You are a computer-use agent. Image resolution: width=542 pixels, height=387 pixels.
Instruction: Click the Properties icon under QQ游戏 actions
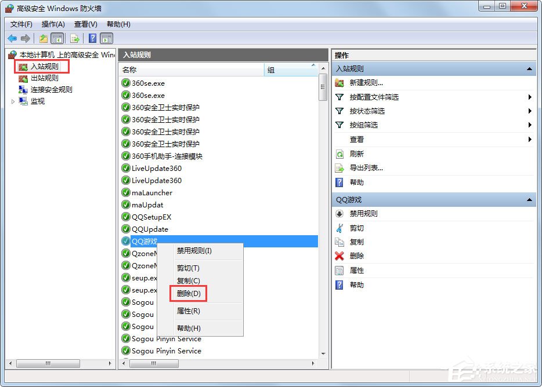coord(338,271)
